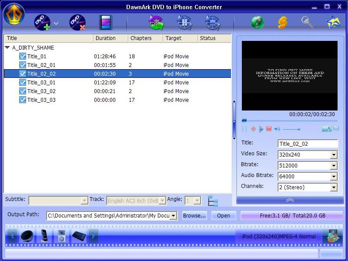Click the pause conversion reel icon
The width and height of the screenshot is (348, 261).
(184, 23)
